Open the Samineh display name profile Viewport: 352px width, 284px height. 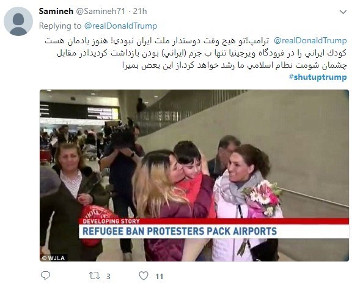pos(56,11)
